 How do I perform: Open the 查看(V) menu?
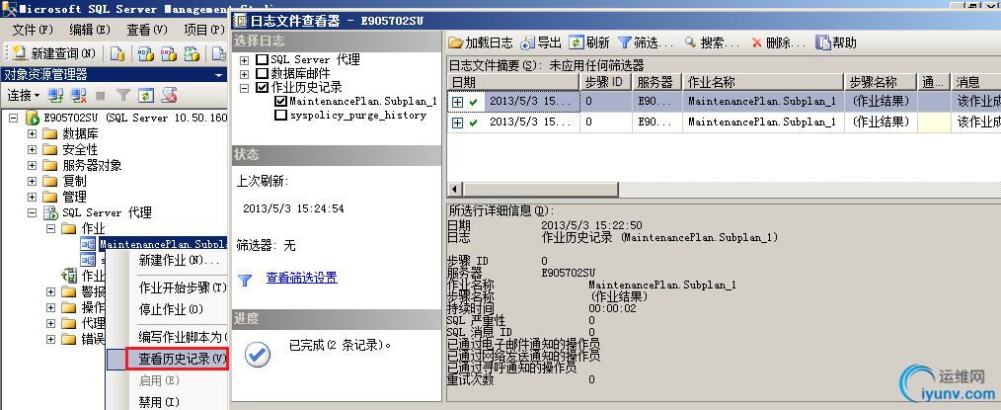pyautogui.click(x=147, y=30)
